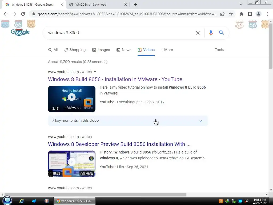Open the Windows Start orb

(x=7, y=201)
